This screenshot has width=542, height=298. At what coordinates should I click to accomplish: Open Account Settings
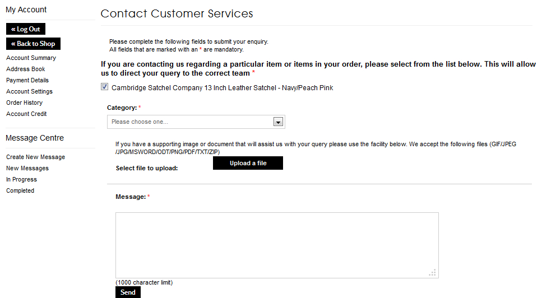pos(29,91)
